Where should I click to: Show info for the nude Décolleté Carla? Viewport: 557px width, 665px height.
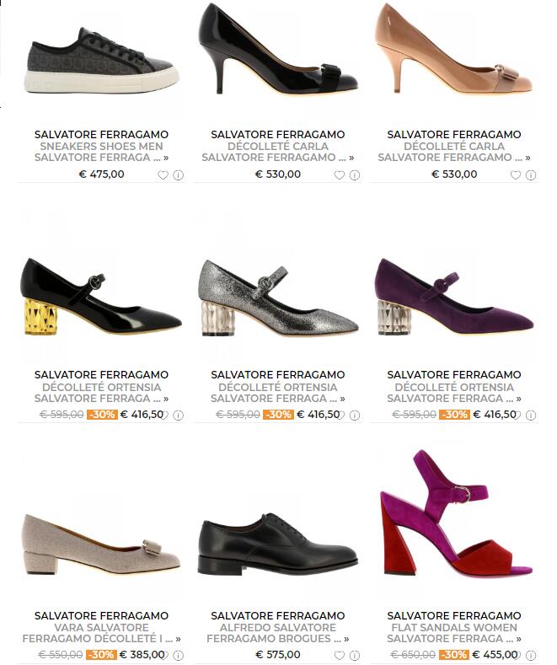[x=531, y=174]
